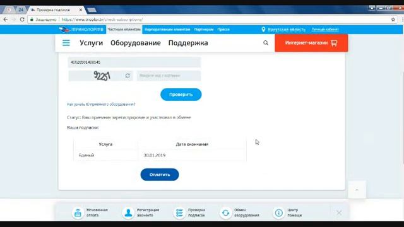Click the secure padlock icon
The image size is (404, 227).
point(32,20)
